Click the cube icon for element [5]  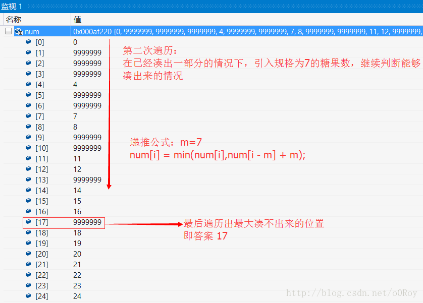pos(28,95)
